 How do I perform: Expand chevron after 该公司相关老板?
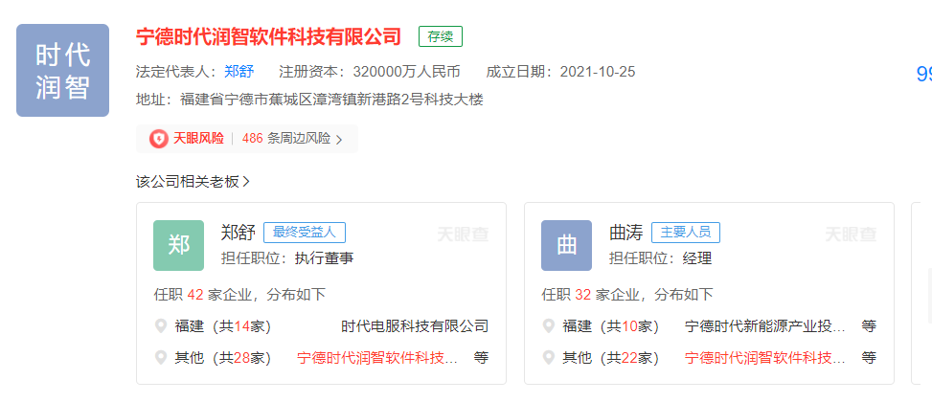click(246, 182)
